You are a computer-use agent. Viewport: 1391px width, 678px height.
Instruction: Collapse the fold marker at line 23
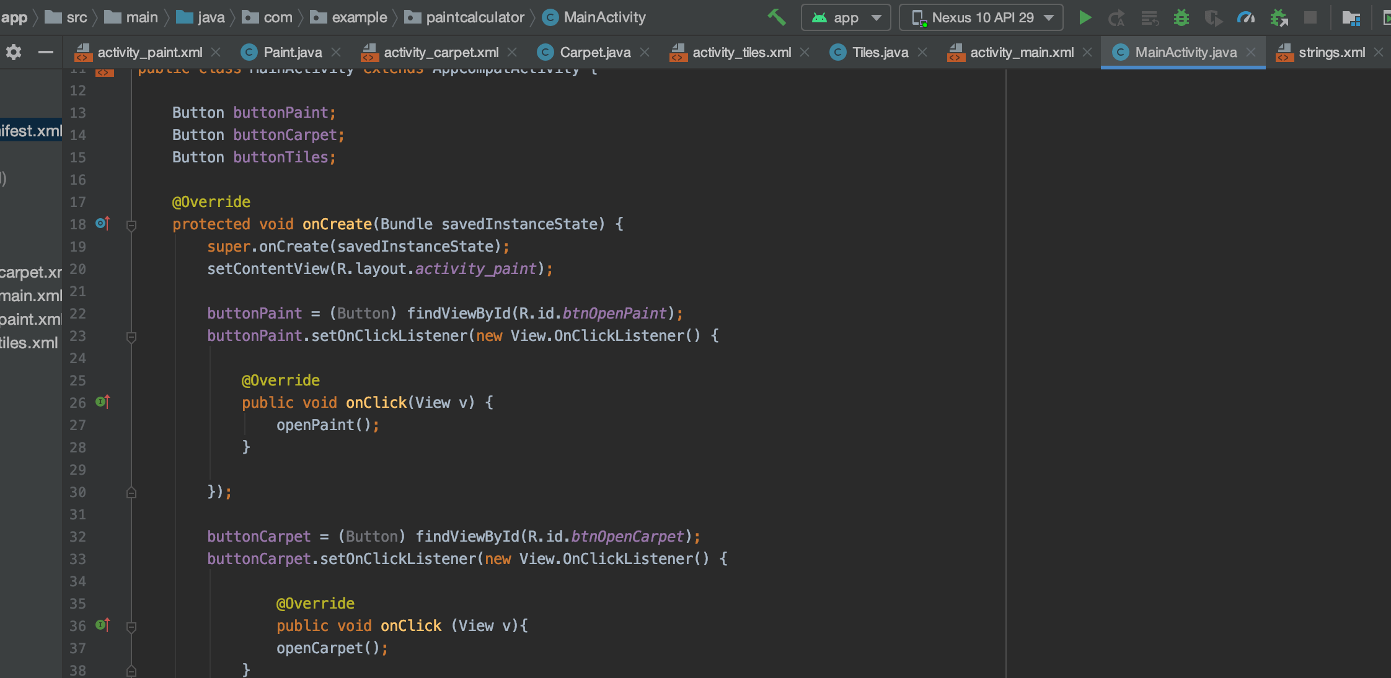(x=131, y=337)
